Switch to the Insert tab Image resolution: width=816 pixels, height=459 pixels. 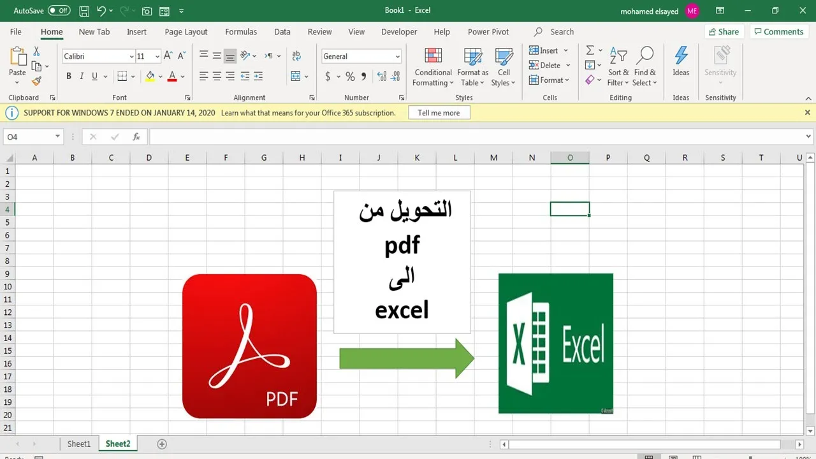click(x=136, y=31)
